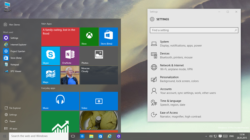Open the people photo tile of man
250x140 pixels.
coord(70,75)
